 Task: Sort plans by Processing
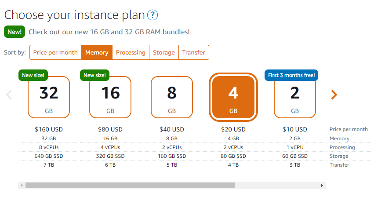tap(131, 52)
